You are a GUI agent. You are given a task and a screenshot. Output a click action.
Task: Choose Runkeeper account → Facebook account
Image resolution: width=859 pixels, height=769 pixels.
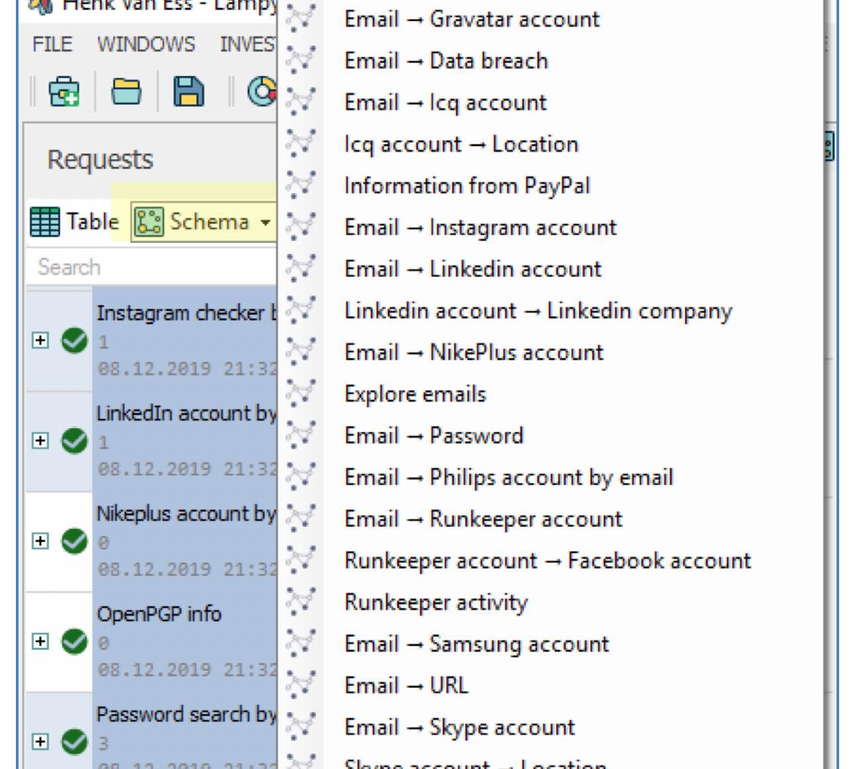pyautogui.click(x=548, y=561)
